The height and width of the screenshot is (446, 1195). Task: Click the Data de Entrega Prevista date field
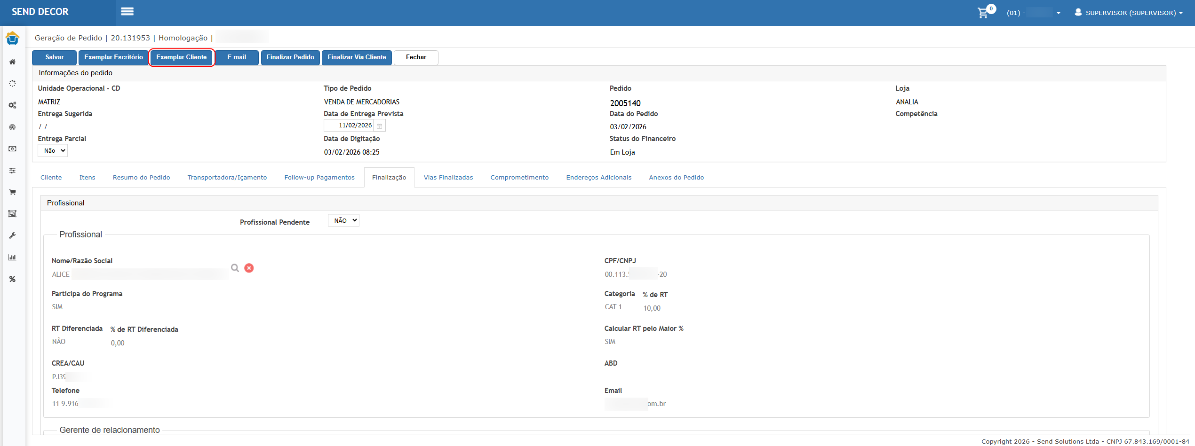349,125
